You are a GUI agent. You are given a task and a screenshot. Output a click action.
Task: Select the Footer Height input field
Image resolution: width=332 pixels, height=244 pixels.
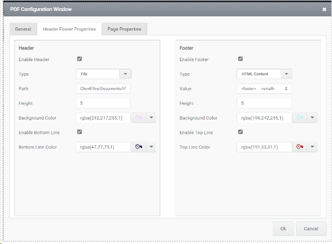coord(264,103)
